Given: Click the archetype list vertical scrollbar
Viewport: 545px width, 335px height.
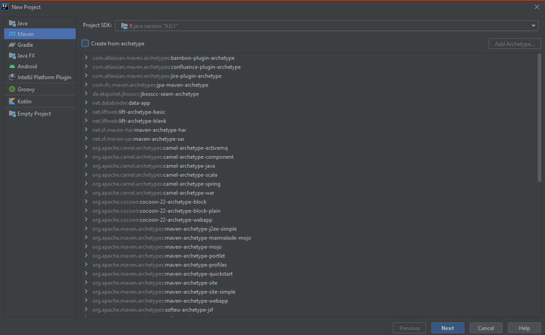Looking at the screenshot, I should tap(540, 117).
